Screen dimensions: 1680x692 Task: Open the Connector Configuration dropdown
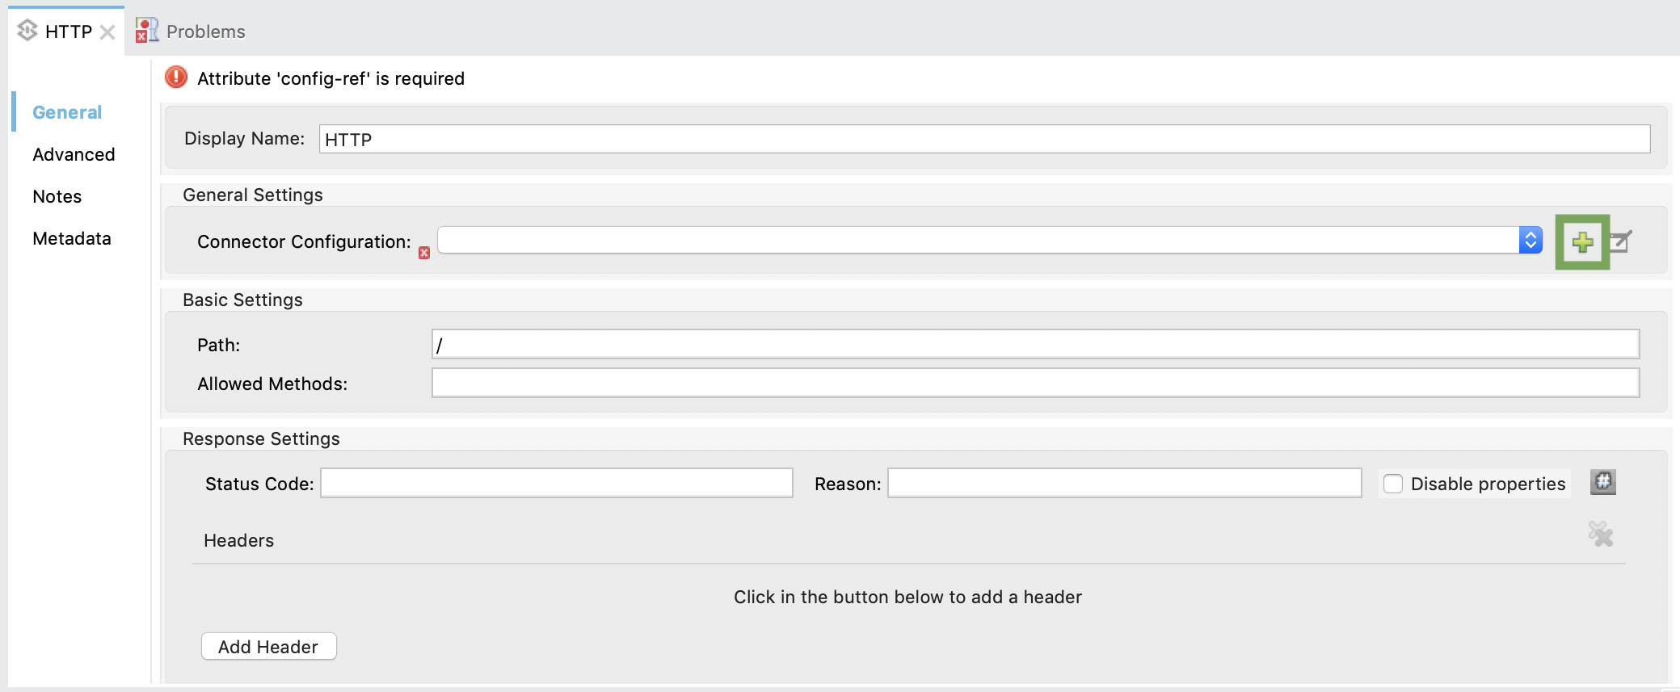click(990, 240)
